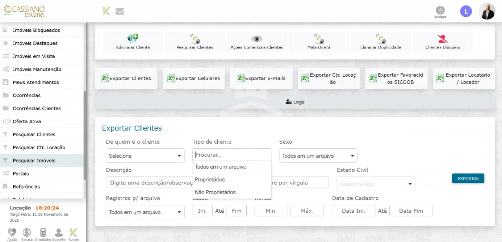Open the Eliminar Duplicidade tool
Image resolution: width=502 pixels, height=242 pixels.
380,39
